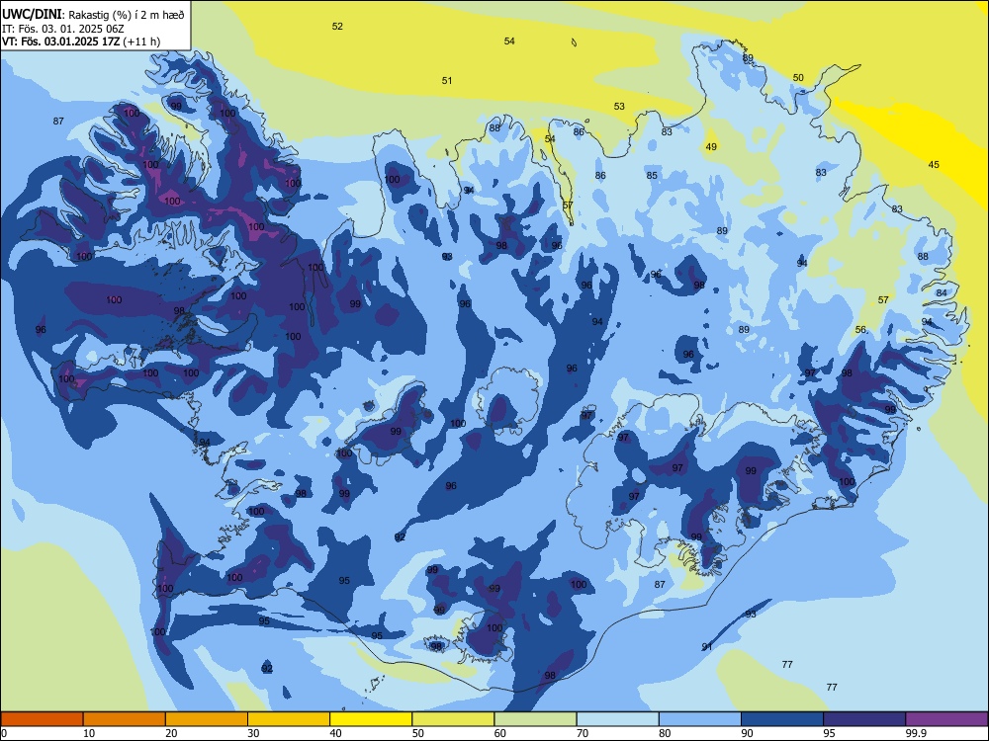Choose the medium blue 90–95 legend swatch
The height and width of the screenshot is (741, 989).
click(x=782, y=719)
